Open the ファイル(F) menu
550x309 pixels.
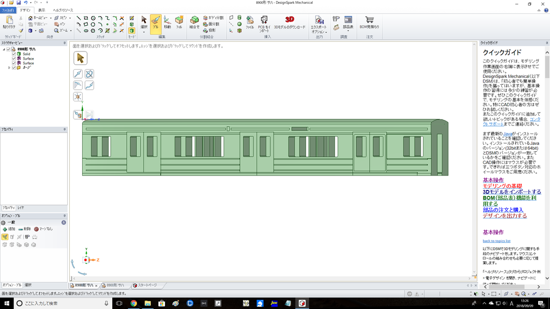click(x=8, y=10)
